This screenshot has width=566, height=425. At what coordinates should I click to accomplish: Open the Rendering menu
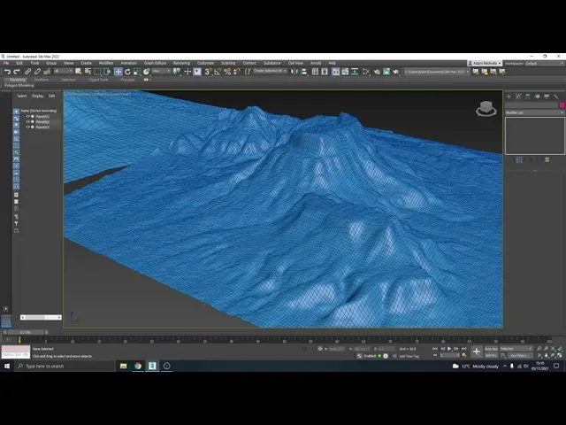181,63
